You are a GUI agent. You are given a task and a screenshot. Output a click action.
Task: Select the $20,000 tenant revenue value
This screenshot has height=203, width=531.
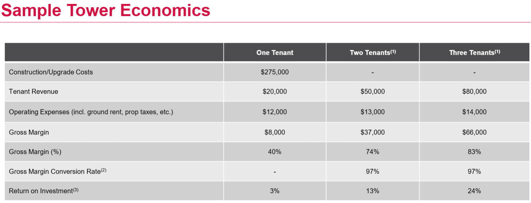(275, 92)
